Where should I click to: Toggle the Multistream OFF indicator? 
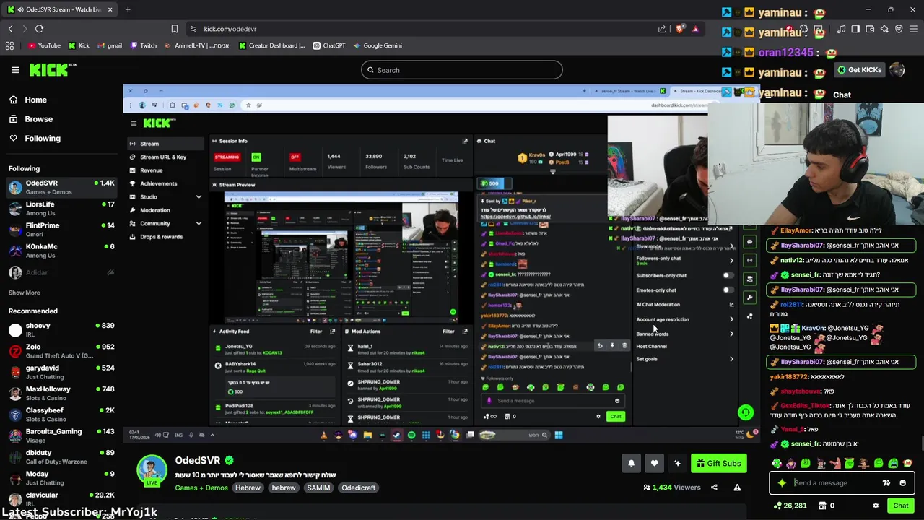tap(295, 157)
